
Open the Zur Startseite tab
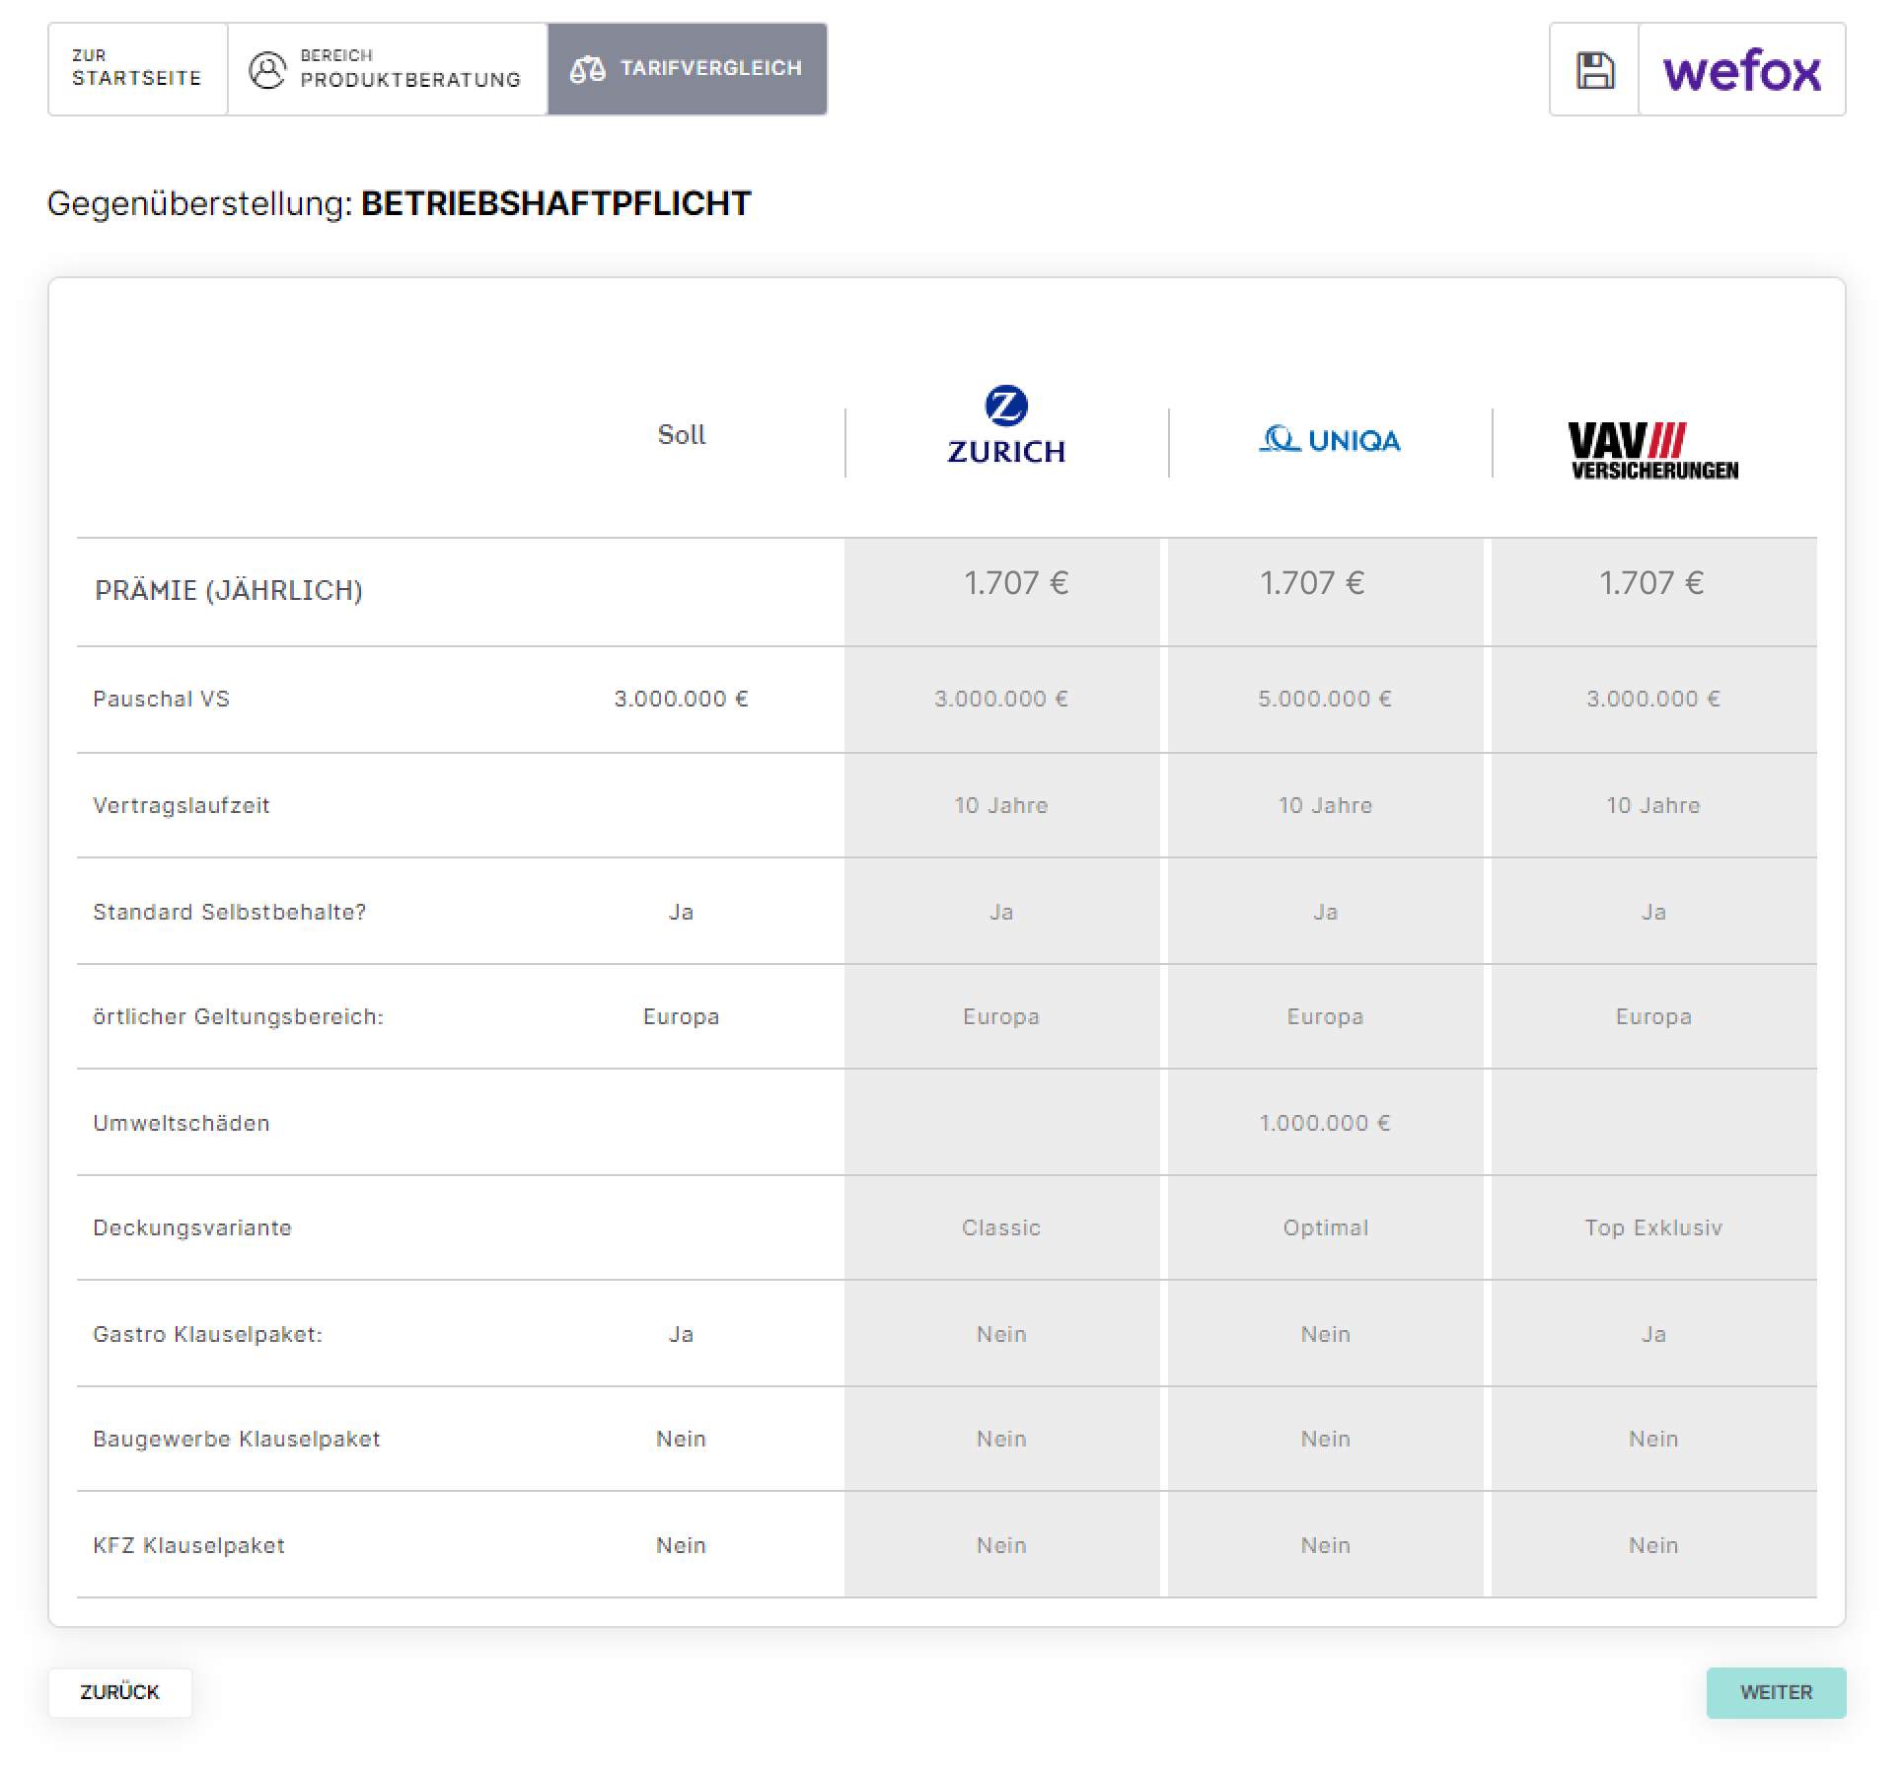click(x=137, y=69)
